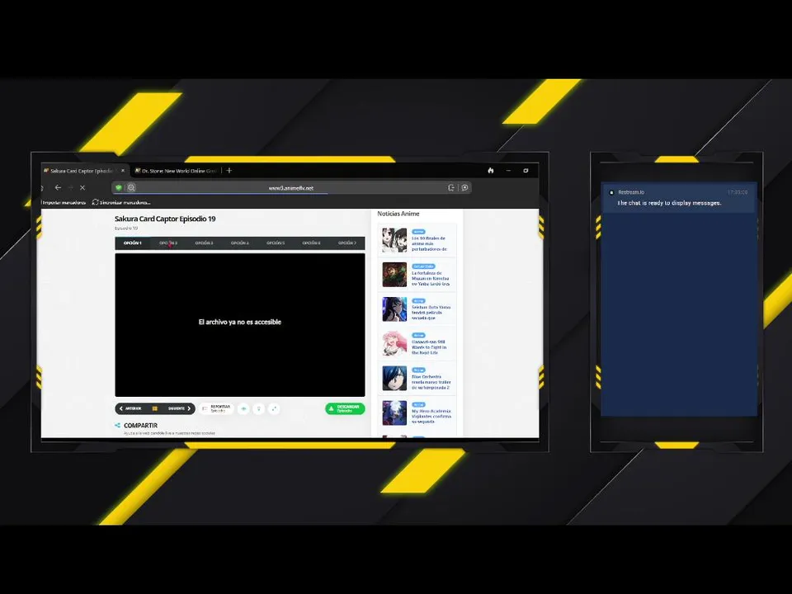This screenshot has width=792, height=594.
Task: Go to next episode with SIGUIENTE button
Action: pos(179,408)
